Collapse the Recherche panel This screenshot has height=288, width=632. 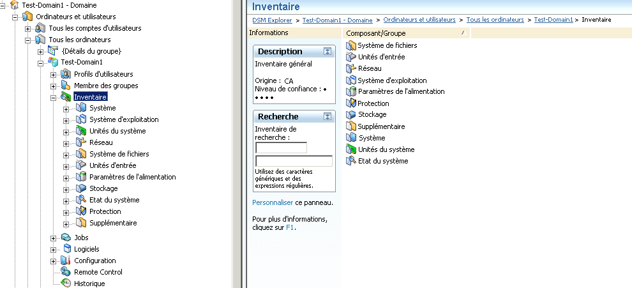[x=327, y=117]
